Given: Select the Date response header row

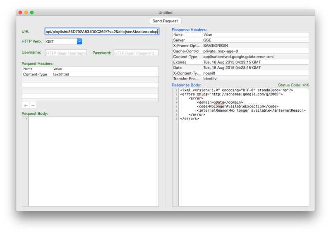Looking at the screenshot, I should coord(240,68).
